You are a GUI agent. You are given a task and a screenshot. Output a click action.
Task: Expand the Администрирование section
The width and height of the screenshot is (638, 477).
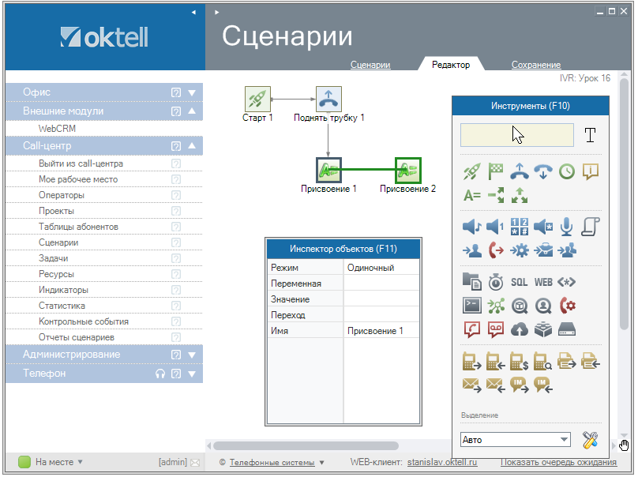point(191,355)
